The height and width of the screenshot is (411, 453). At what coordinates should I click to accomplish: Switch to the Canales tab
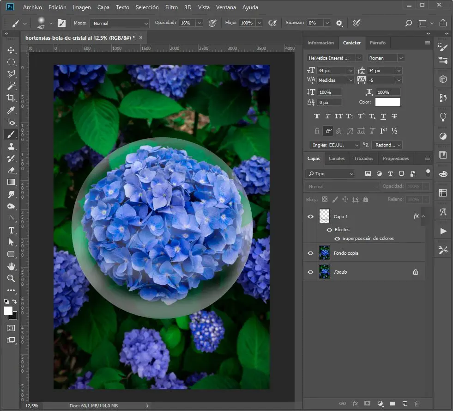337,158
